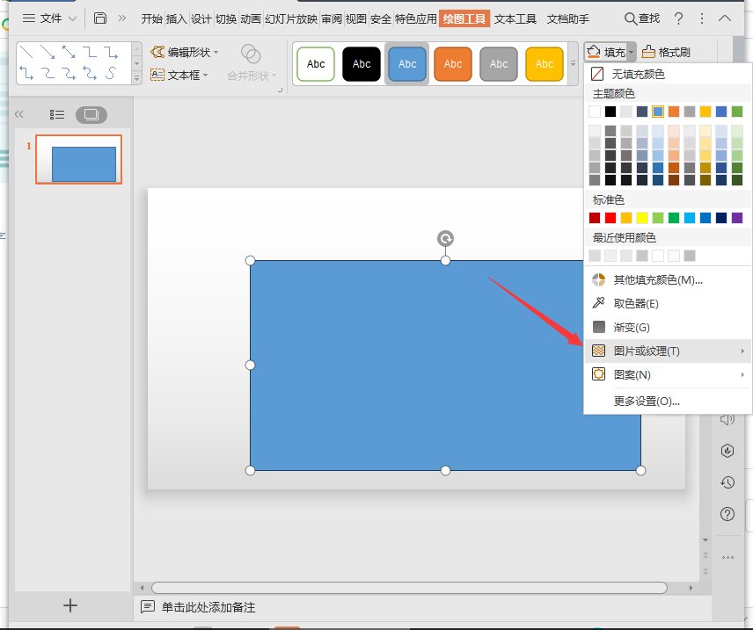Click the speaker icon in right sidebar
This screenshot has width=753, height=630.
point(727,419)
